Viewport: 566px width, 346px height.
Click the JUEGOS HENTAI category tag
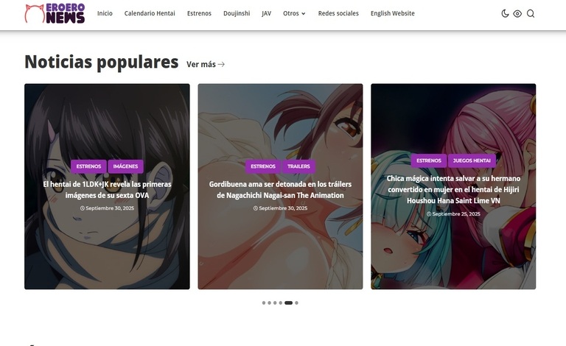(x=472, y=160)
